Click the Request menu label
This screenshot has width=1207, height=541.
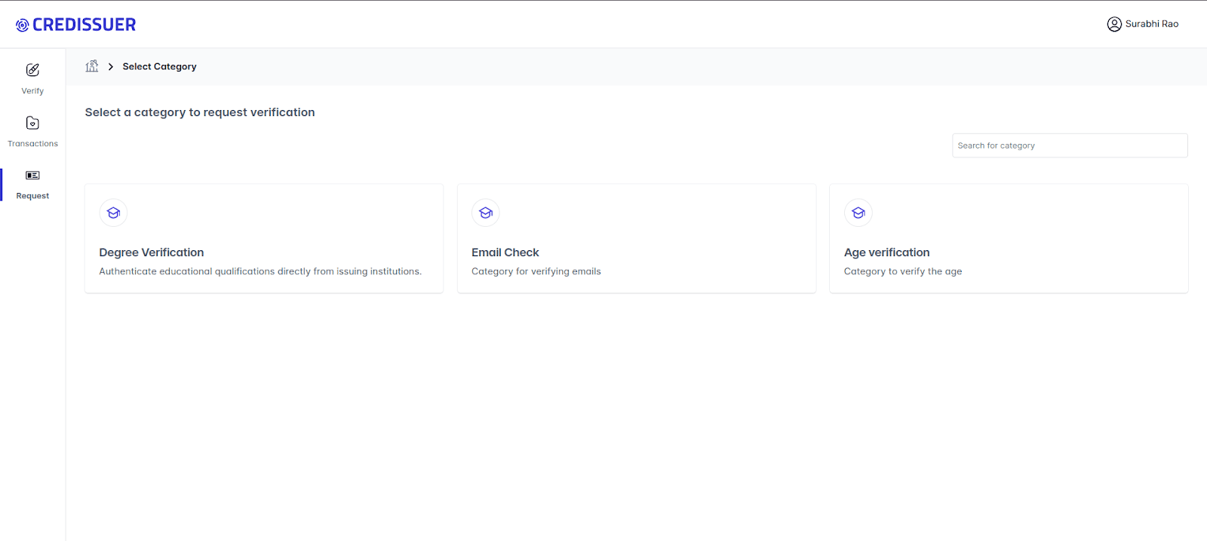click(32, 196)
